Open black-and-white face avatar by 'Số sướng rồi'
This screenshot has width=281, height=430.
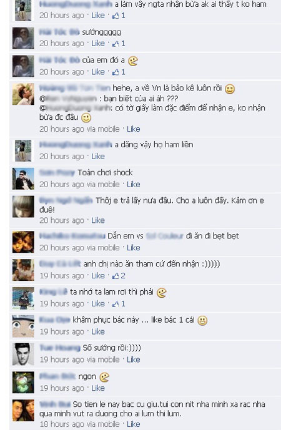tap(23, 354)
